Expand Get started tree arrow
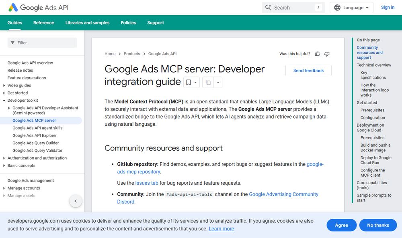This screenshot has width=402, height=238. coord(4,93)
